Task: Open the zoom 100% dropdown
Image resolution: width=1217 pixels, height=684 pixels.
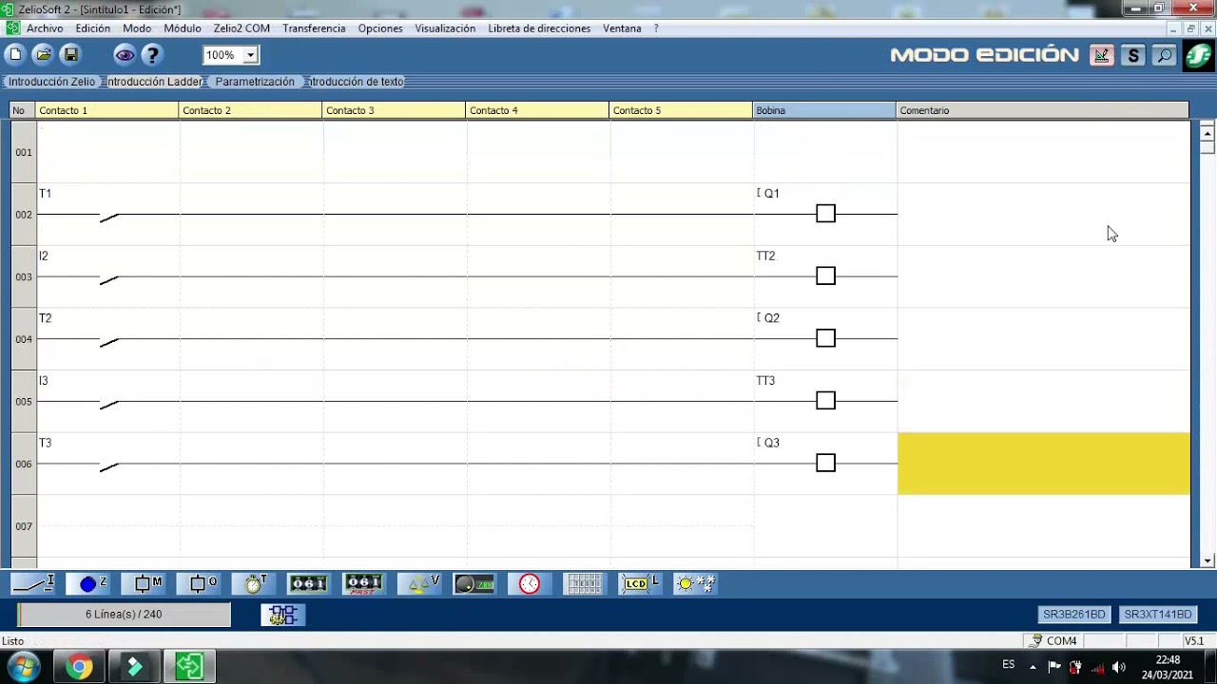Action: click(251, 55)
